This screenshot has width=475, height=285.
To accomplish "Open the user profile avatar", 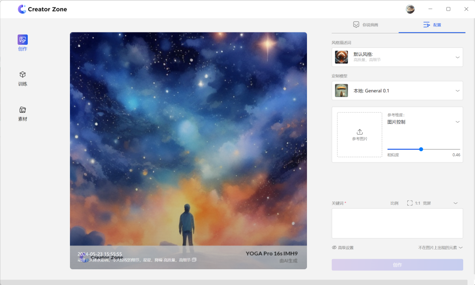I will (x=410, y=9).
